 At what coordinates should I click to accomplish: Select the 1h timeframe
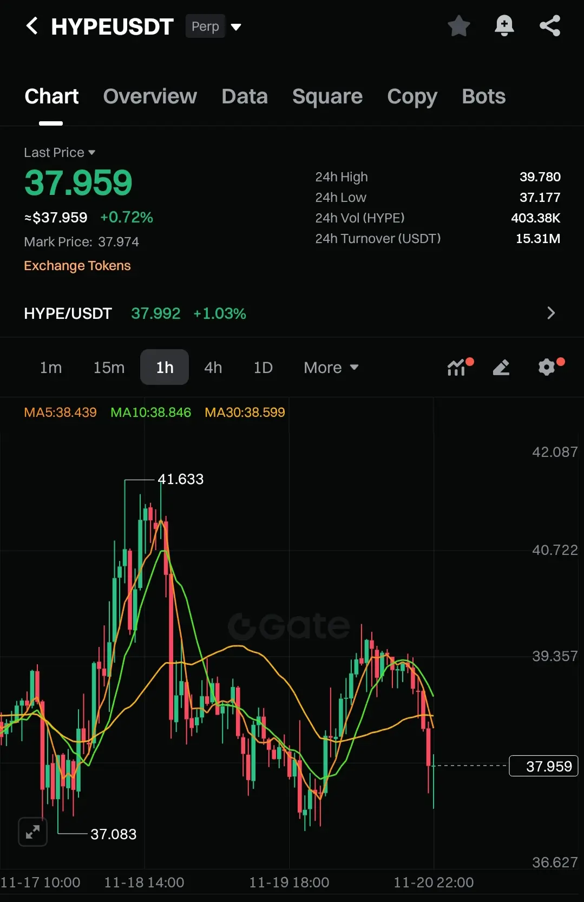[x=165, y=367]
